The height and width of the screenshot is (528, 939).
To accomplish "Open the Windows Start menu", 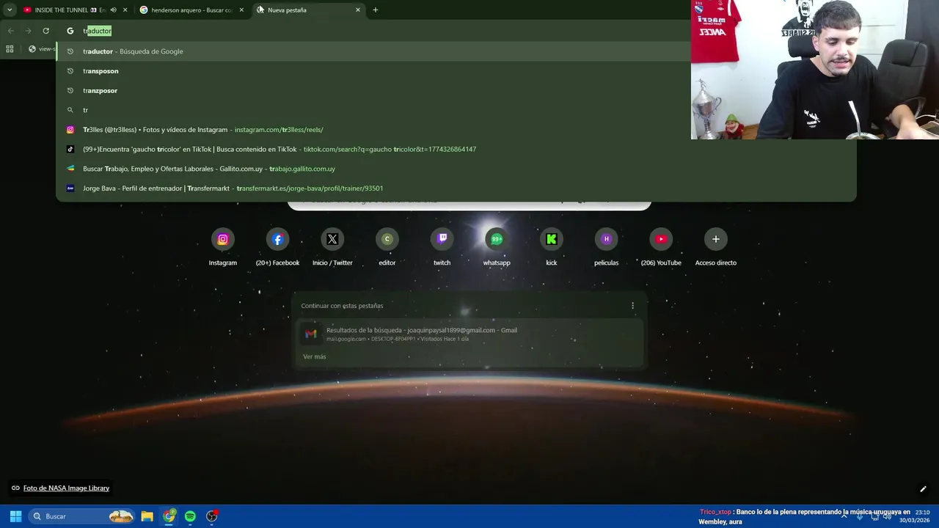I will pyautogui.click(x=15, y=516).
